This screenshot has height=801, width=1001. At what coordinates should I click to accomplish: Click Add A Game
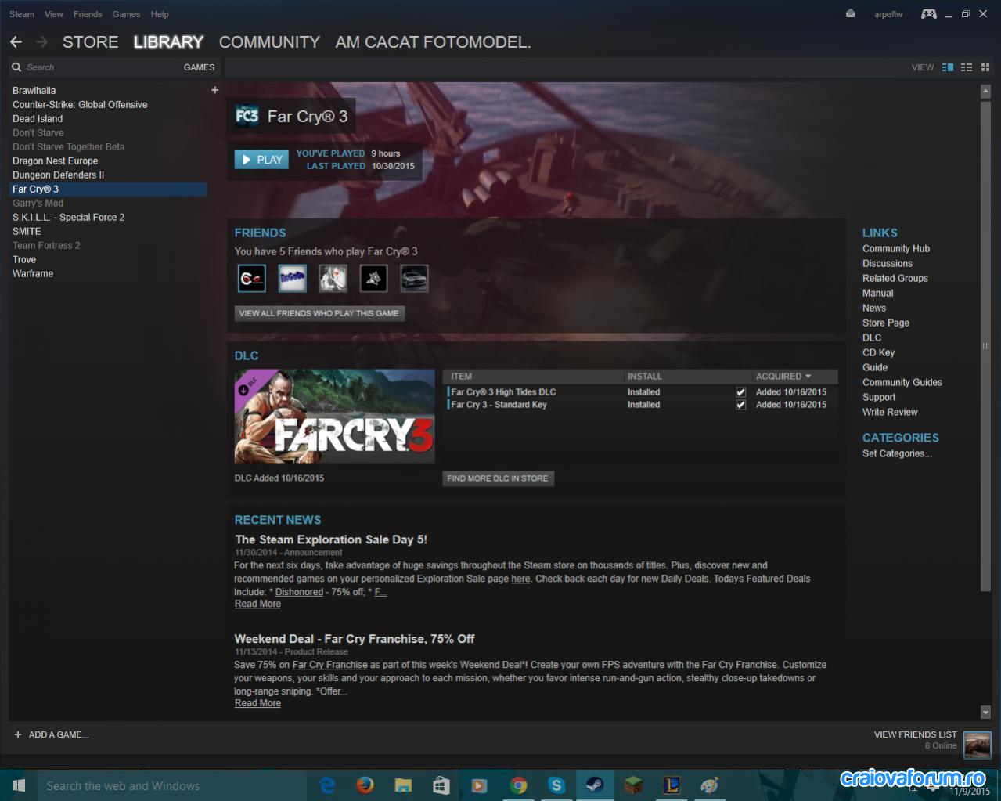(52, 735)
